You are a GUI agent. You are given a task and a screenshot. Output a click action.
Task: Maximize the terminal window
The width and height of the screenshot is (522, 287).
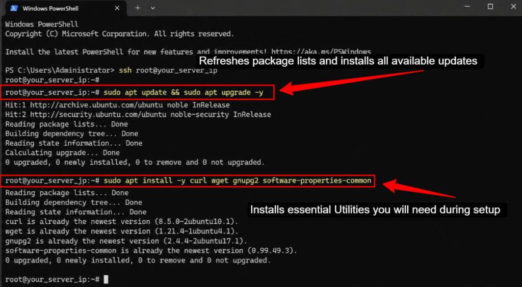pyautogui.click(x=490, y=7)
